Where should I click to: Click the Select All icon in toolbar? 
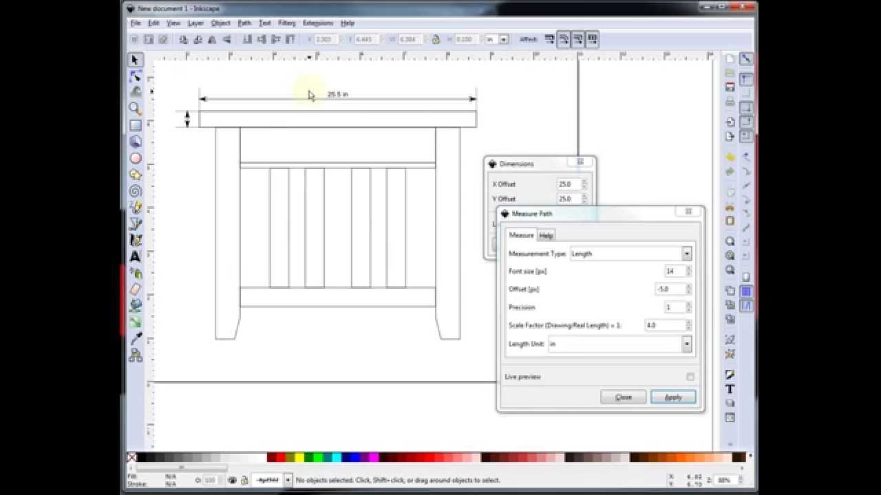click(x=134, y=40)
